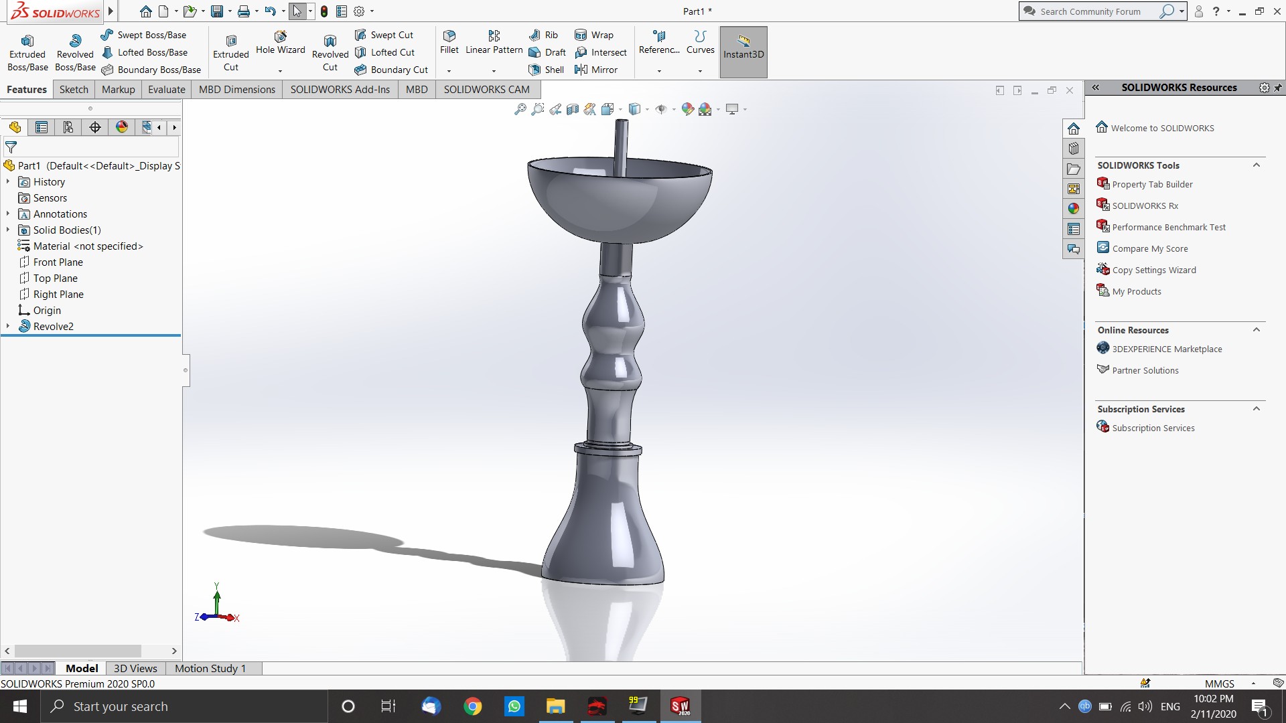Click the Edit Appearance color ball icon
The image size is (1286, 723).
pyautogui.click(x=688, y=109)
